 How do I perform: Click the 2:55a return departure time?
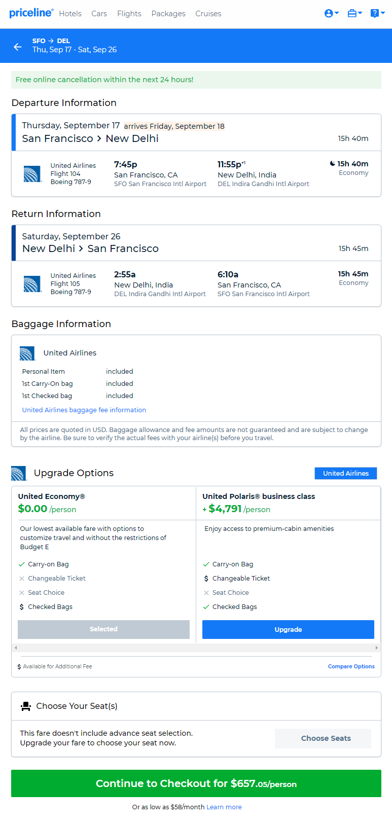(125, 274)
